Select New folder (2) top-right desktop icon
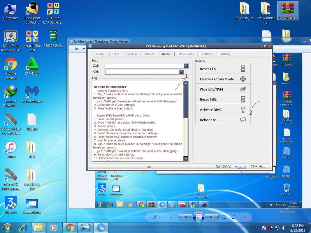311x233 pixels. 266,13
